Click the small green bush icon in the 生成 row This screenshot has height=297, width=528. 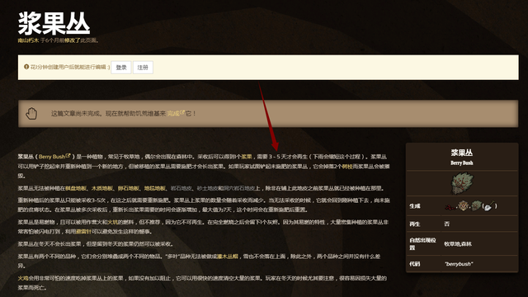pos(476,205)
